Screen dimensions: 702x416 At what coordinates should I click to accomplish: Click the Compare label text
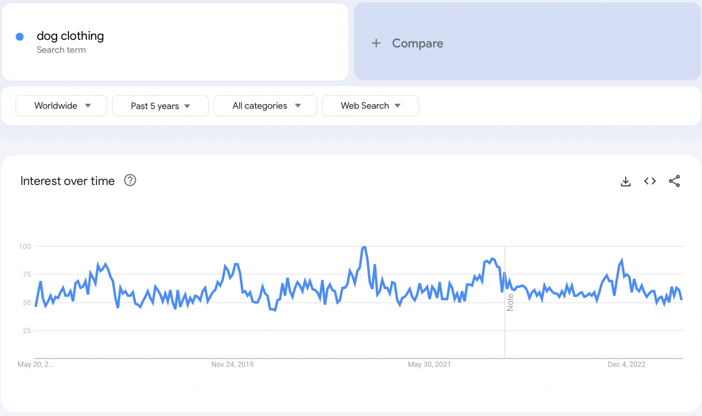(x=417, y=43)
